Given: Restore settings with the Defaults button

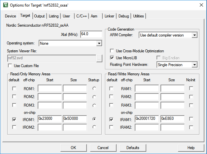Looking at the screenshot, I should pyautogui.click(x=133, y=148).
